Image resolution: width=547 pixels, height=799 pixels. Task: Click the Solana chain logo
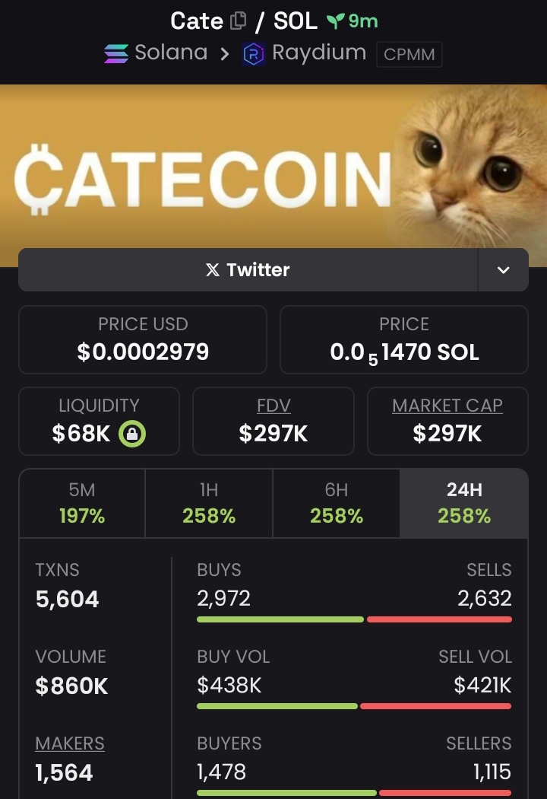116,53
